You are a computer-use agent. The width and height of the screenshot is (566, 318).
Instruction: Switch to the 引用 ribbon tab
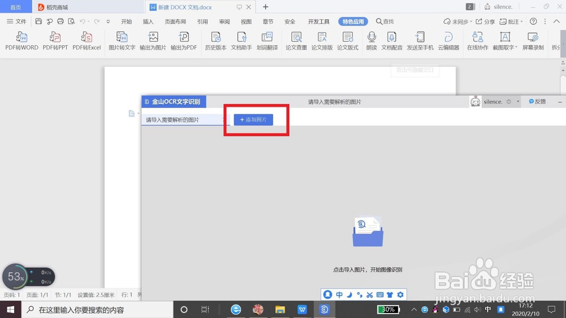click(203, 22)
